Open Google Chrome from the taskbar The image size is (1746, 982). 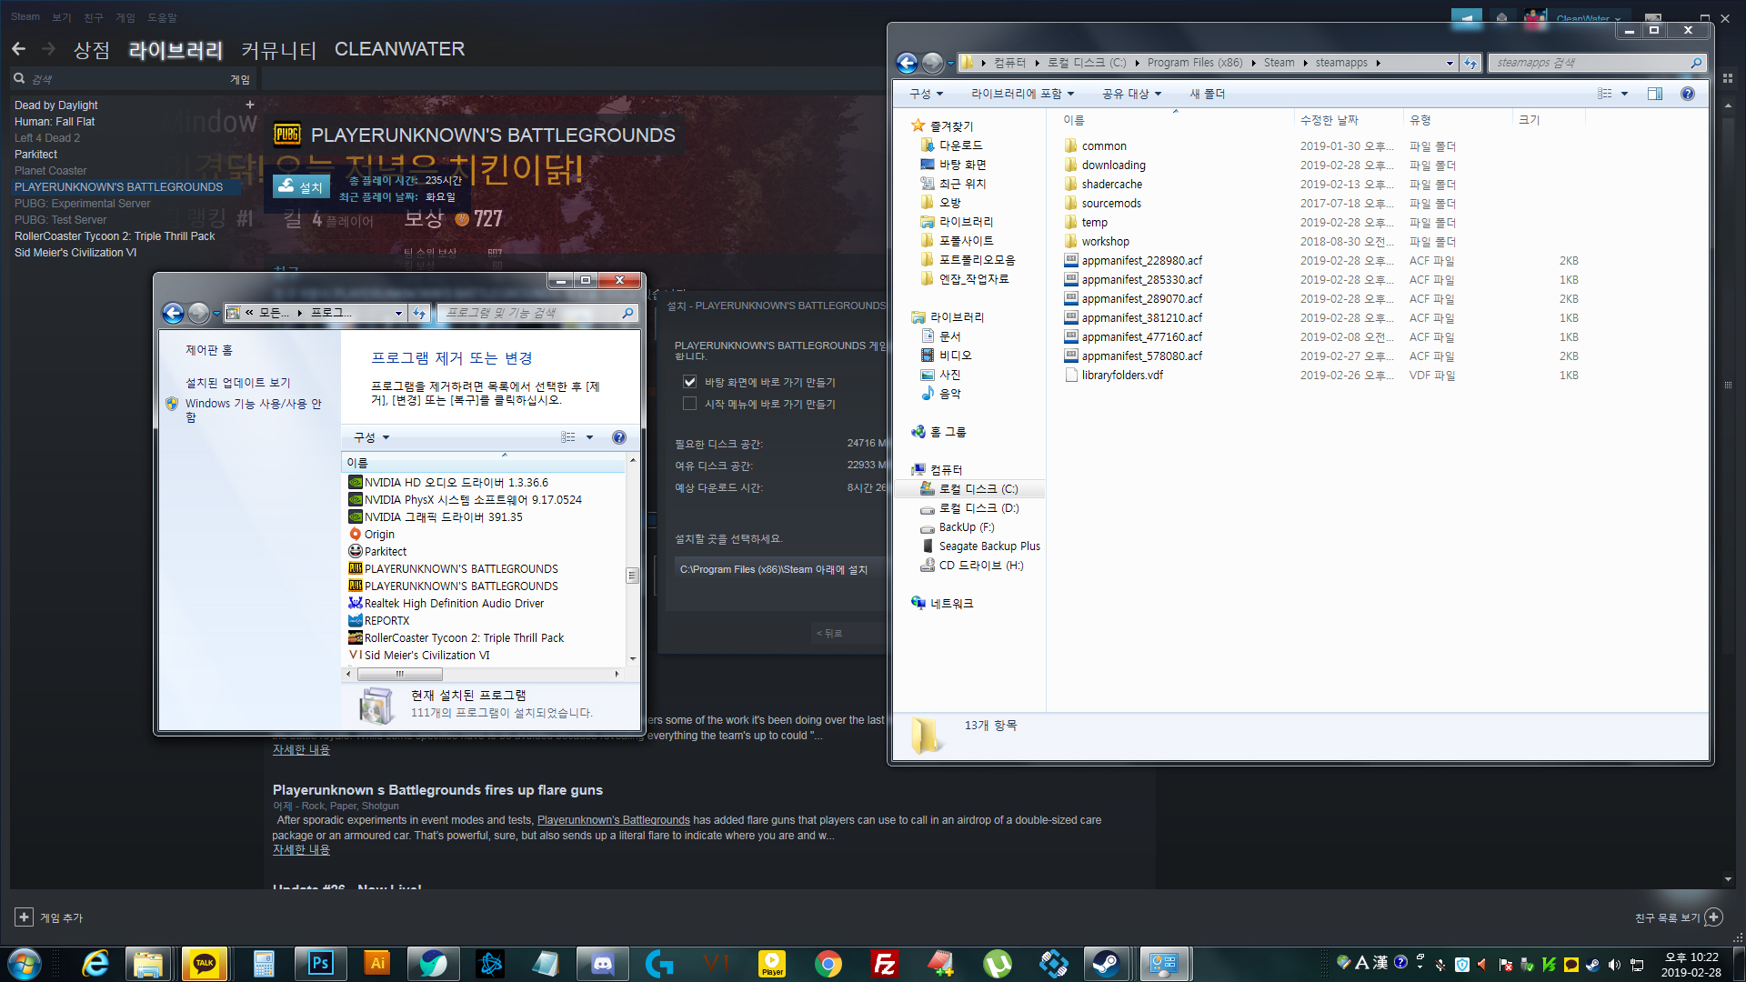tap(828, 964)
